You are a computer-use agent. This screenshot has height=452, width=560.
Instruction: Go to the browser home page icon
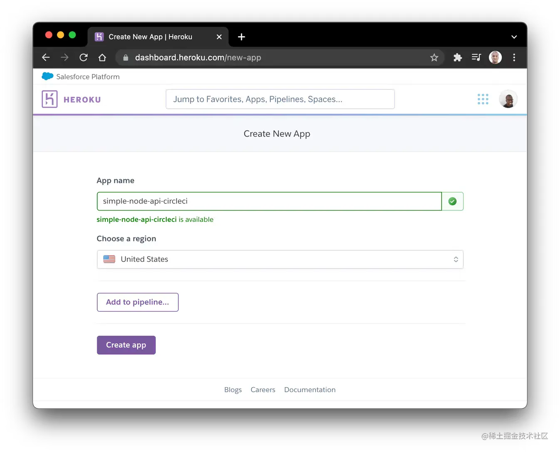(102, 57)
